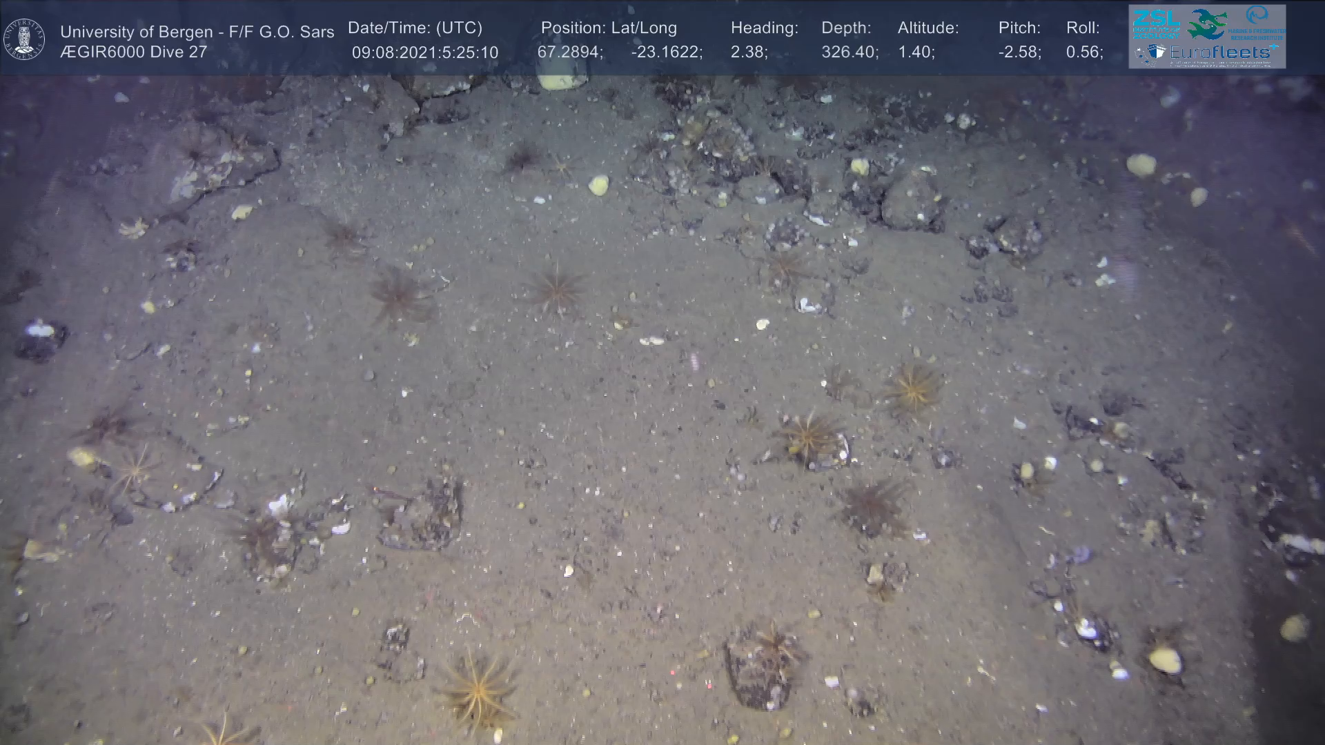Viewport: 1325px width, 745px height.
Task: Click the timestamp 09:08:2021:5:25:10
Action: click(x=424, y=52)
